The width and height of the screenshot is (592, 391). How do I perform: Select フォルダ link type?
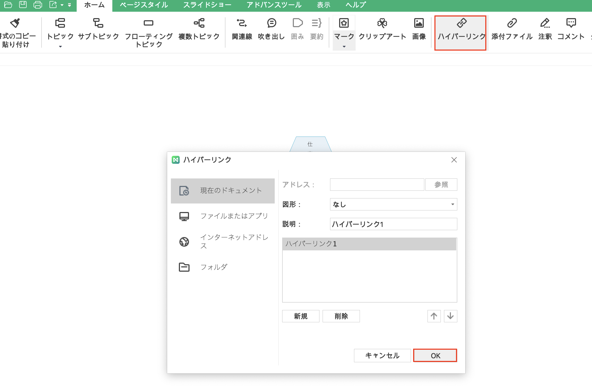[x=223, y=267]
